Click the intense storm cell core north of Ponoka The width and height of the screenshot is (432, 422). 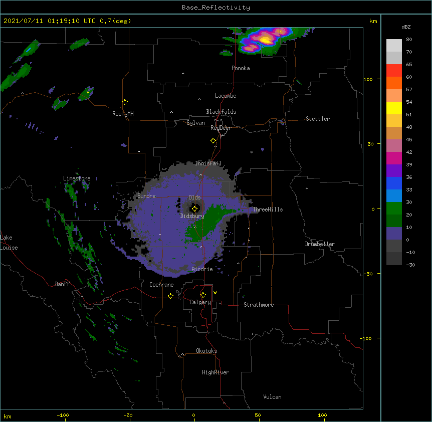[265, 40]
